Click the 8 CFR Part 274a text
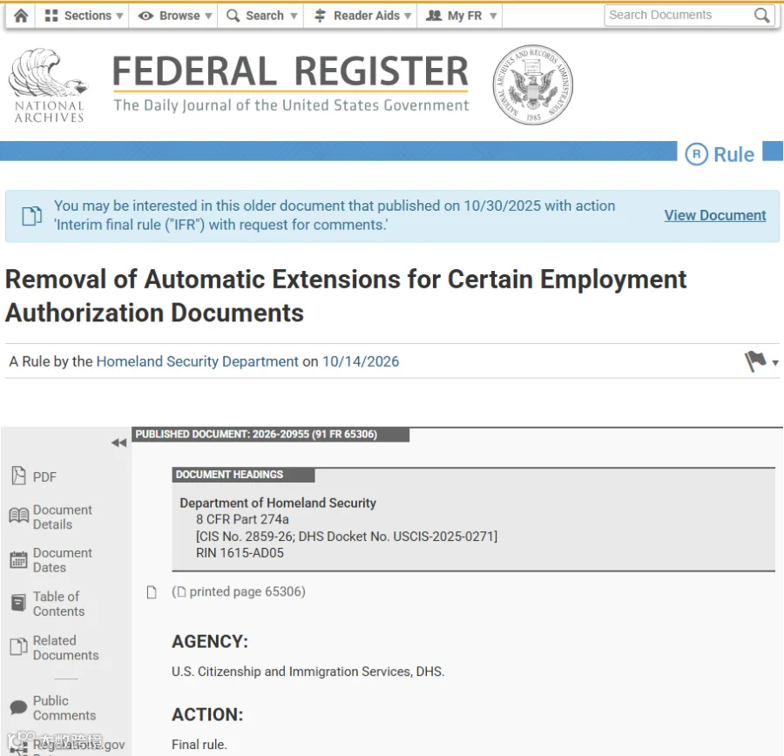This screenshot has width=784, height=756. 242,519
